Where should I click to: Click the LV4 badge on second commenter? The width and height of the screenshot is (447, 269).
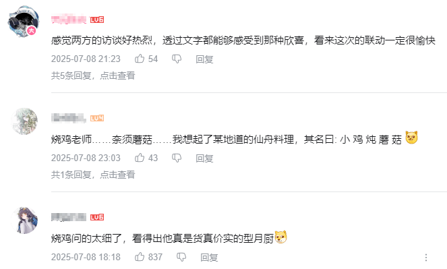97,118
